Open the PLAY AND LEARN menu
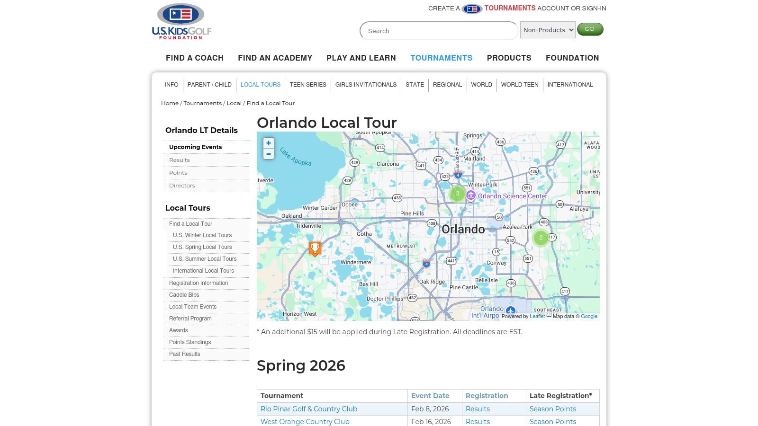 [361, 58]
